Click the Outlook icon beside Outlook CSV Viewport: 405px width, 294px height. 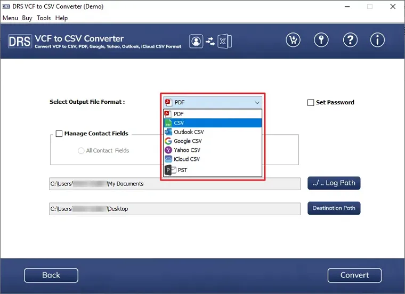click(x=168, y=132)
